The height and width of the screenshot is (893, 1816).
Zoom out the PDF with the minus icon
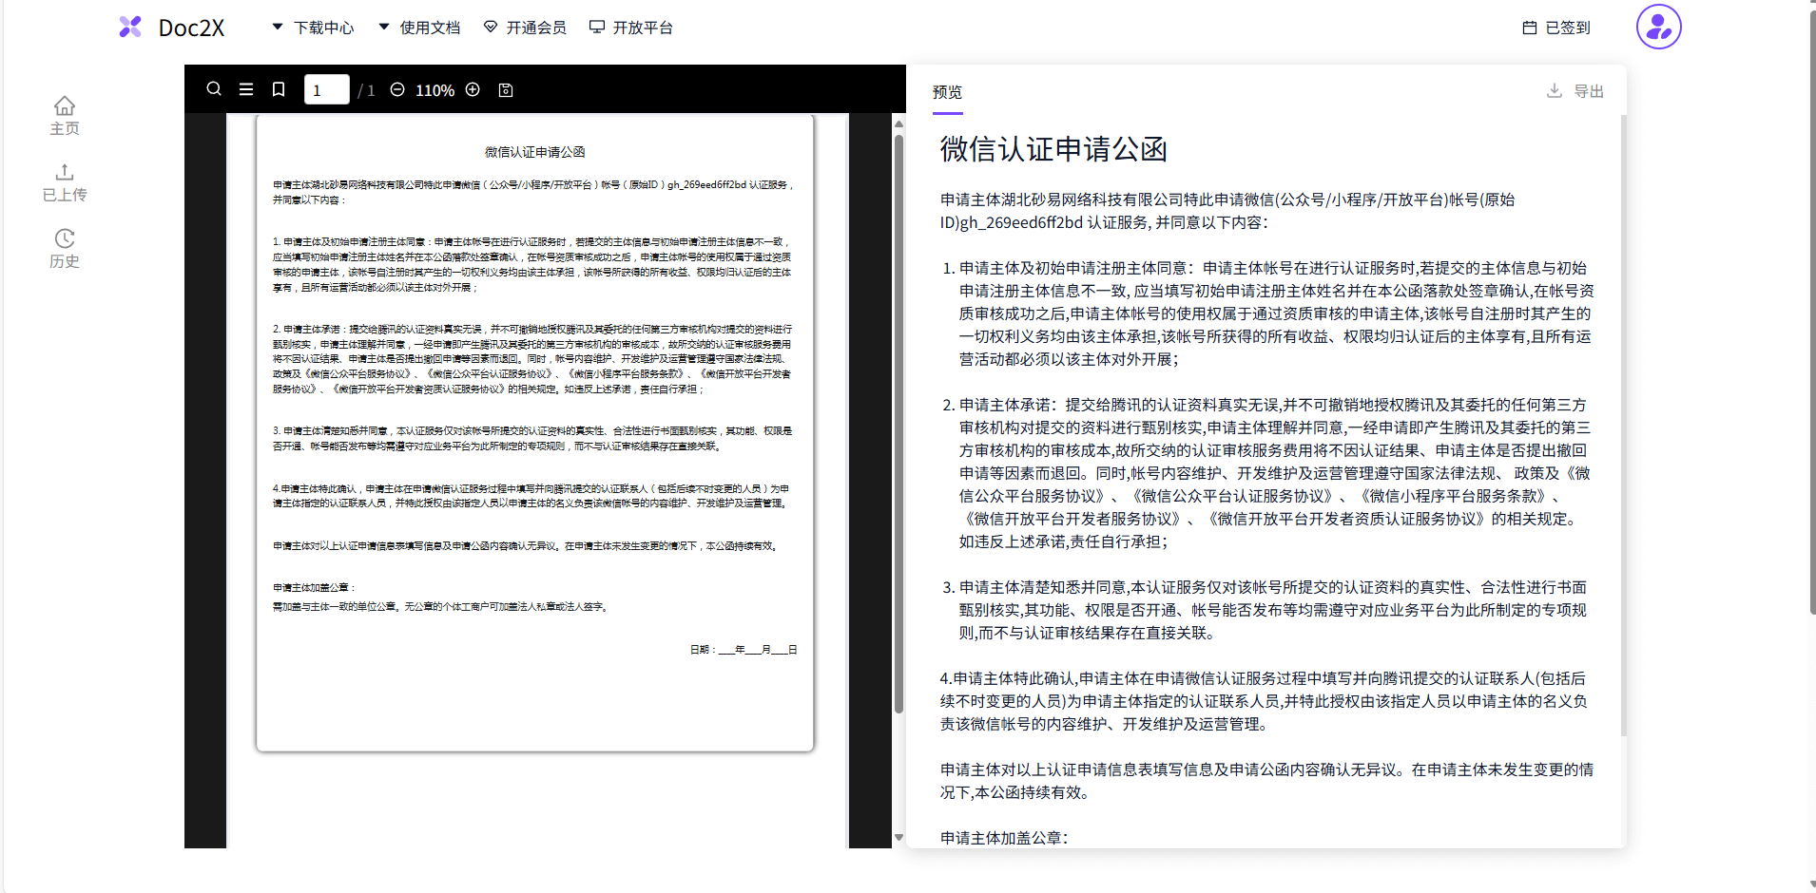tap(397, 89)
